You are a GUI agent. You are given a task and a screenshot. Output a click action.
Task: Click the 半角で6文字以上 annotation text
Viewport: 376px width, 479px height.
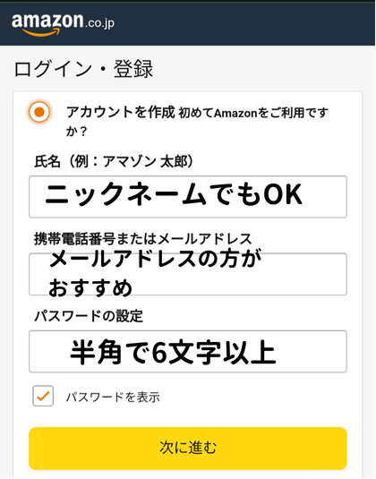pos(173,352)
